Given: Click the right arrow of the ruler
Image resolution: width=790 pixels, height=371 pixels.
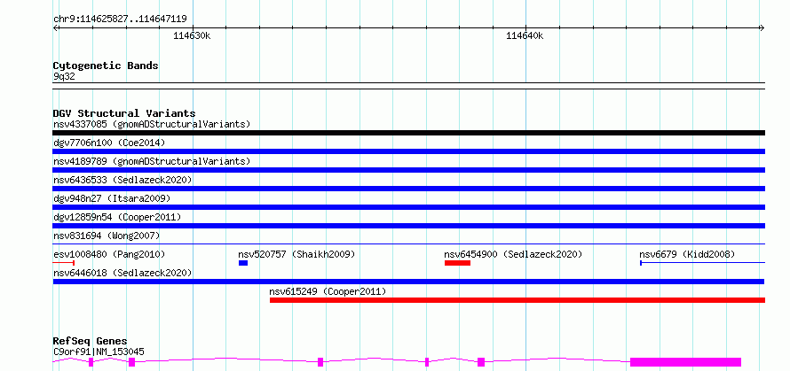Looking at the screenshot, I should tap(762, 27).
